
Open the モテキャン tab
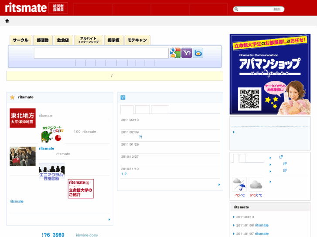(137, 40)
